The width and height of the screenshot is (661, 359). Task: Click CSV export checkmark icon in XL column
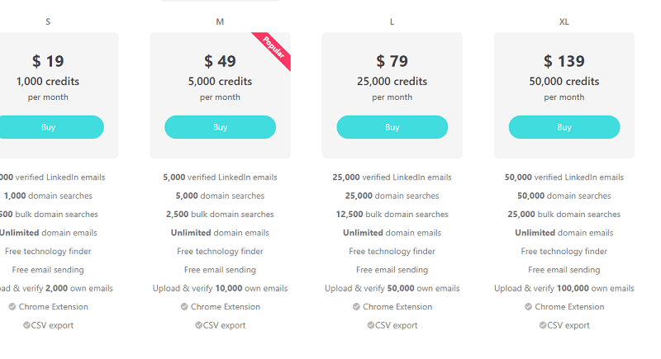coord(543,325)
